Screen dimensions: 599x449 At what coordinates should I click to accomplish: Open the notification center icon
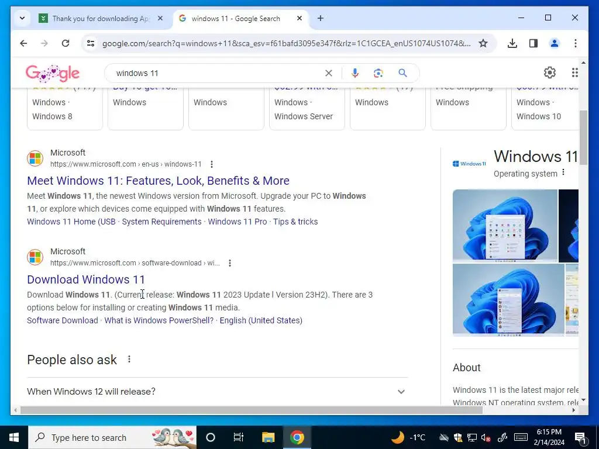[580, 437]
